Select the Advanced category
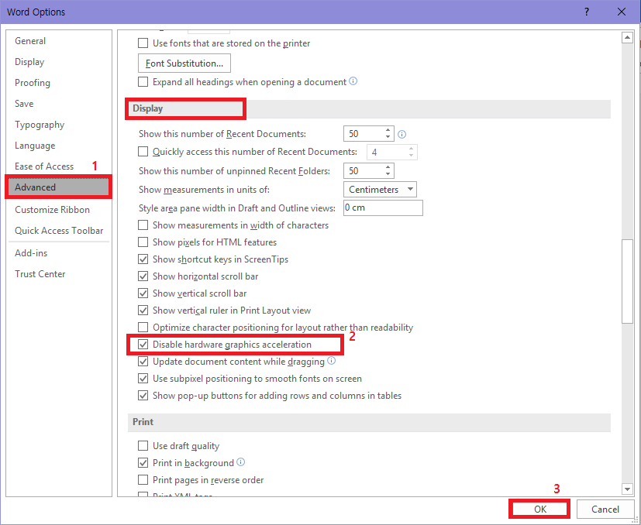The width and height of the screenshot is (641, 525). coord(58,187)
